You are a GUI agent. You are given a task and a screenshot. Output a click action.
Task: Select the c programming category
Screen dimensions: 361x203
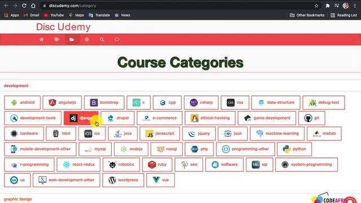point(138,103)
